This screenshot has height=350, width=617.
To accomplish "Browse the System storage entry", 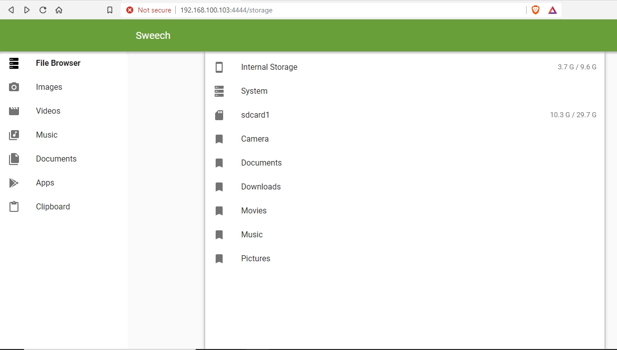I will pos(405,91).
